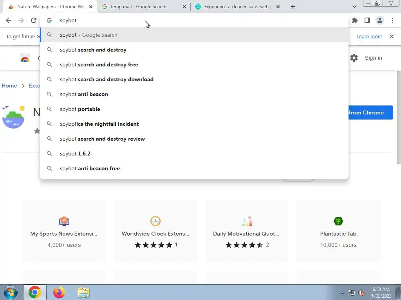Select 'spybot search and destroy free' suggestion
This screenshot has height=300, width=401.
click(194, 64)
